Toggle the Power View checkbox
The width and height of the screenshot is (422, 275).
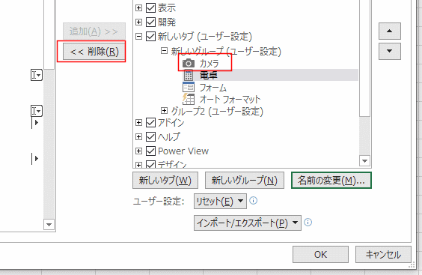pos(150,151)
